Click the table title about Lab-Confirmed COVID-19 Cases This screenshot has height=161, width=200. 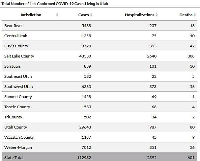click(55, 4)
